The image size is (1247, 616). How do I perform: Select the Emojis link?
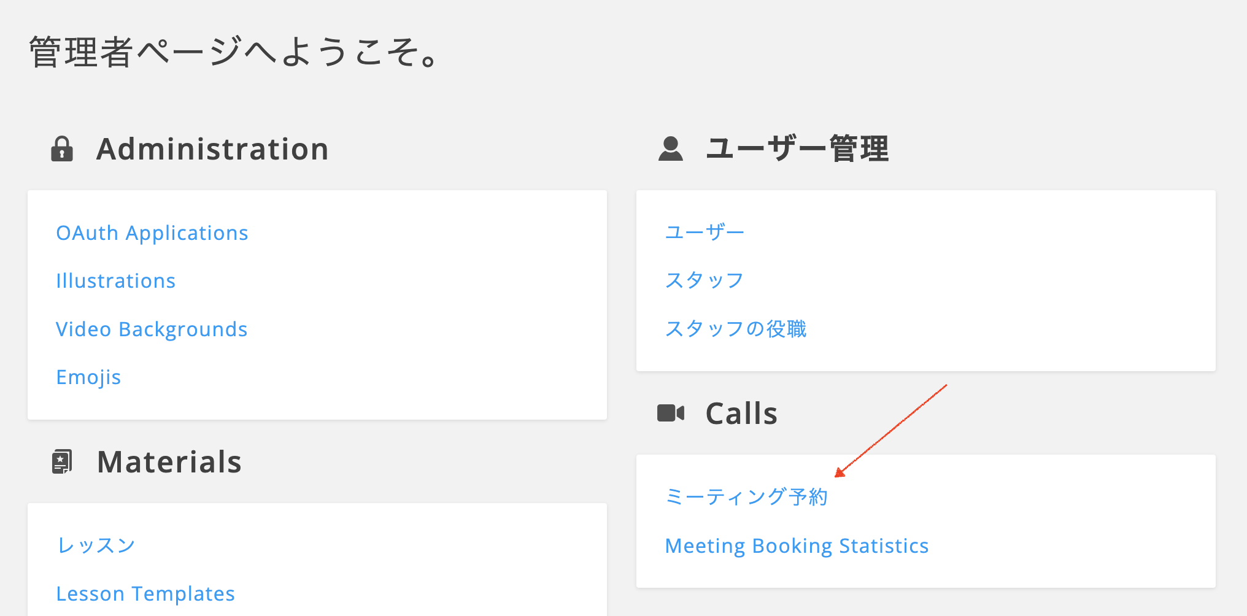(88, 377)
